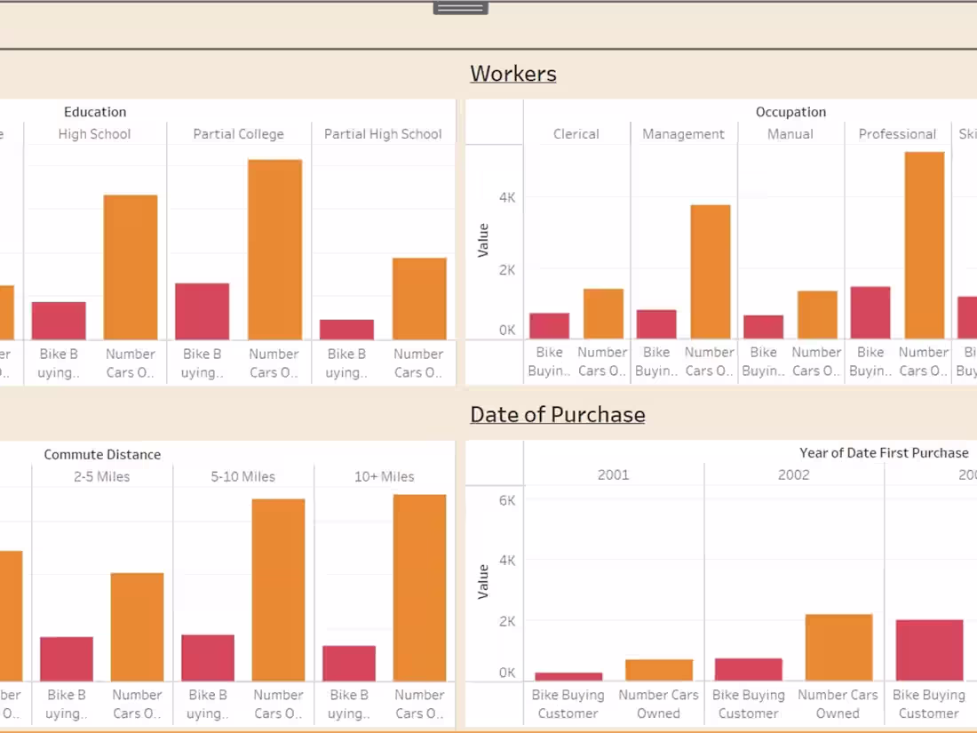Click the "Value" axis label on Occupation chart
This screenshot has height=733, width=977.
click(x=482, y=238)
